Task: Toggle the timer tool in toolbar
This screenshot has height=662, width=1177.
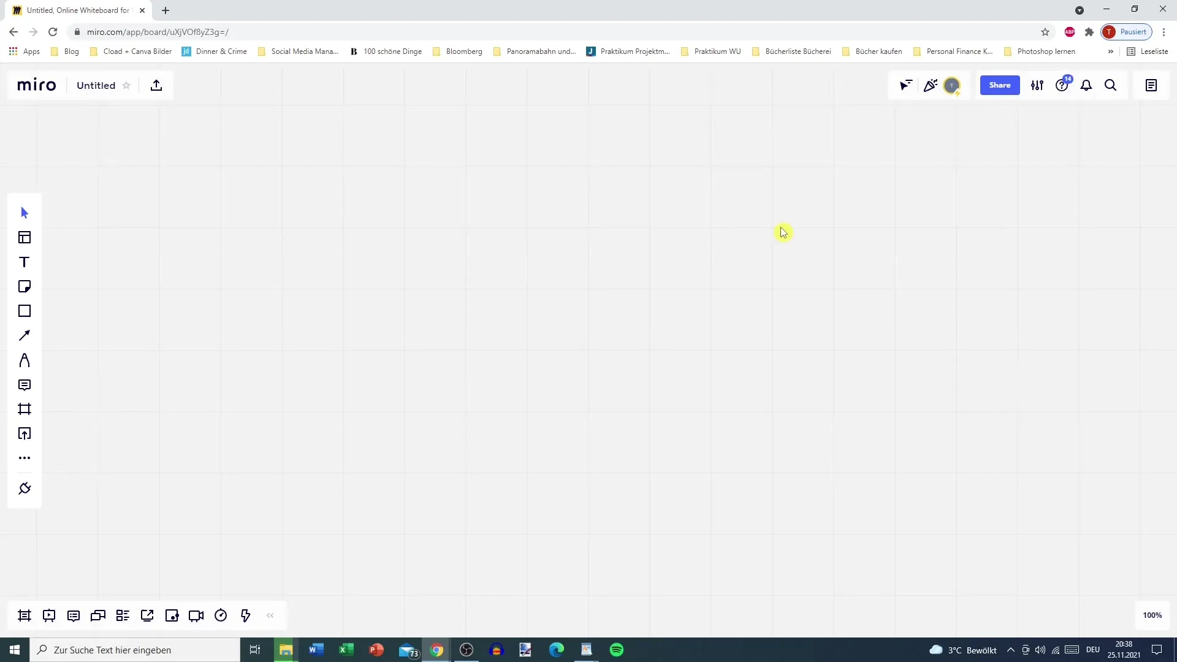Action: [x=221, y=615]
